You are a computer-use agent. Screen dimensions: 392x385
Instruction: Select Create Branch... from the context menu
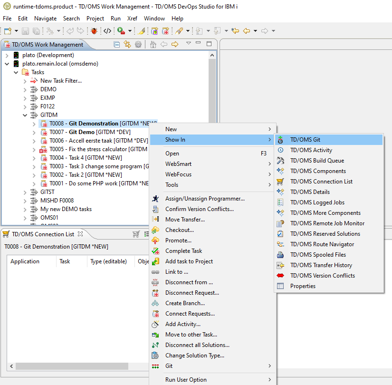(185, 303)
